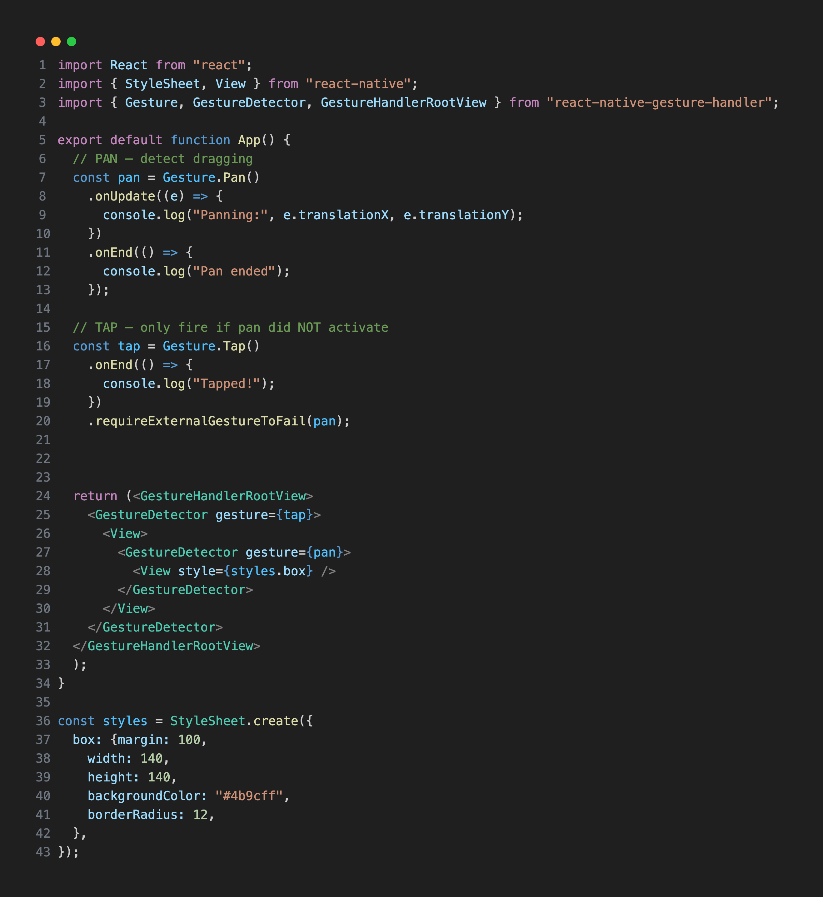Click the GestureHandlerRootView opening tag
The height and width of the screenshot is (897, 823).
223,496
